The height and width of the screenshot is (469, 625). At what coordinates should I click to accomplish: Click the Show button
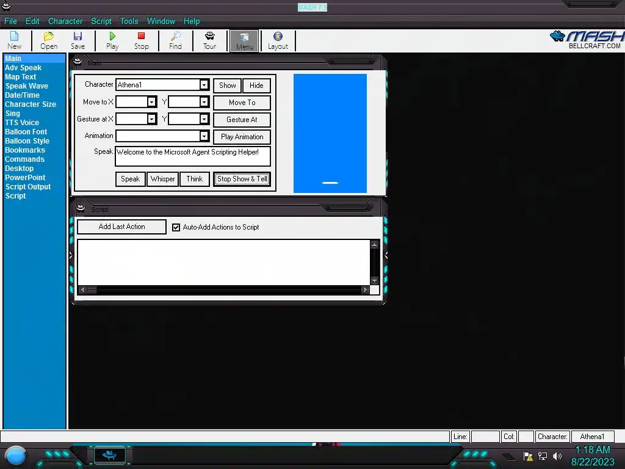[227, 85]
